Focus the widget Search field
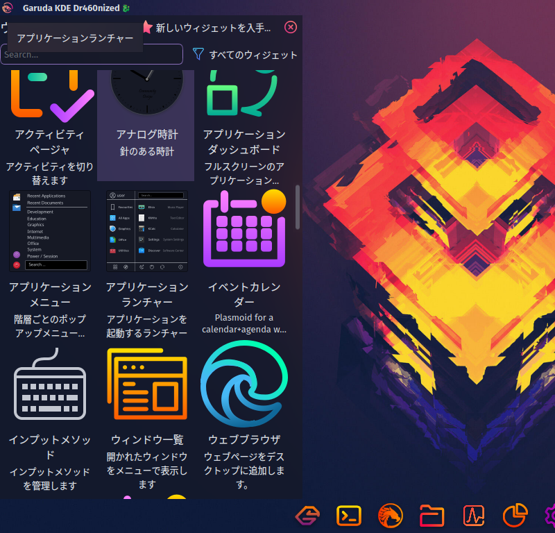The width and height of the screenshot is (555, 533). point(92,54)
